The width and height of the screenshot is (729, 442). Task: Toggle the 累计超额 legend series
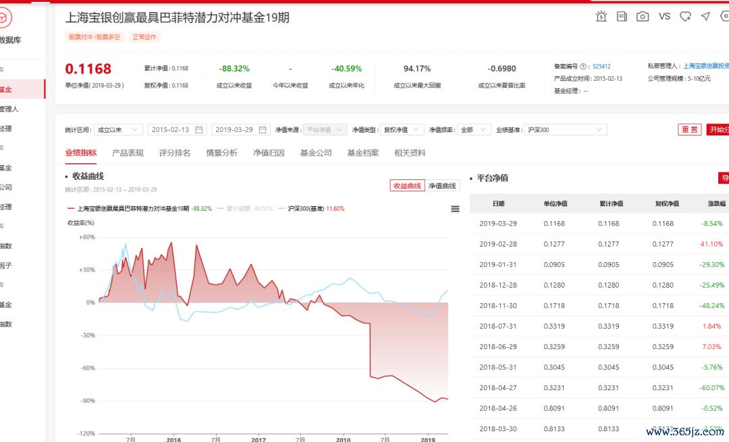[x=245, y=209]
